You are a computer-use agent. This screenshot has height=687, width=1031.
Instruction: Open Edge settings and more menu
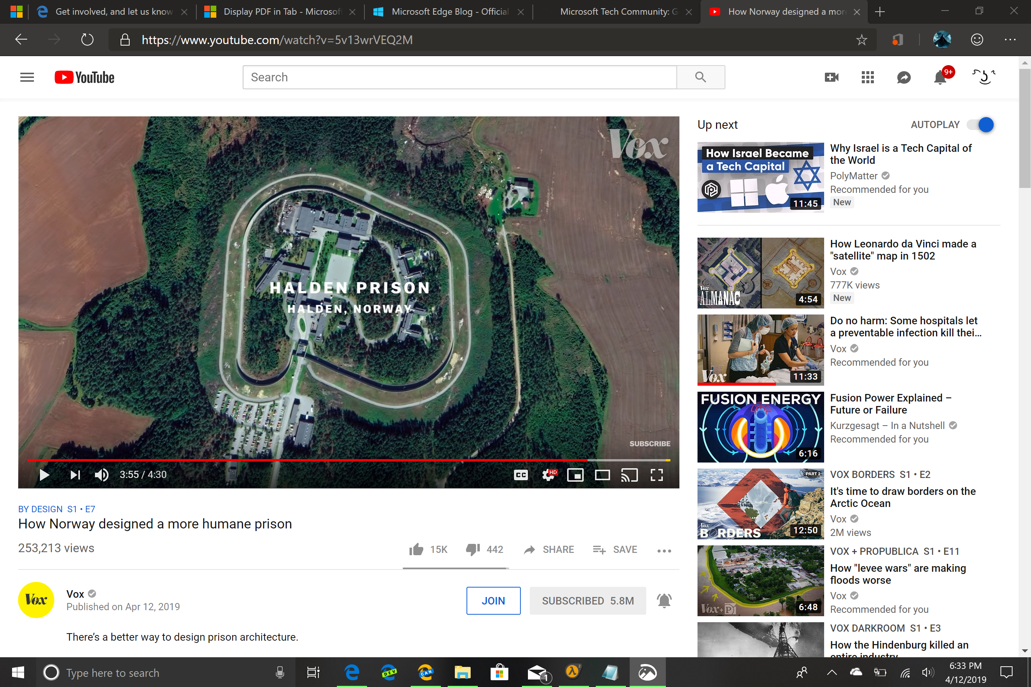tap(1010, 40)
